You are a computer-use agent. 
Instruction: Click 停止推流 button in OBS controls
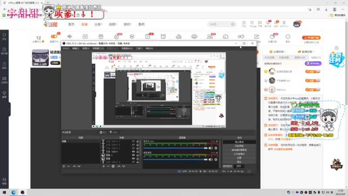click(x=239, y=142)
